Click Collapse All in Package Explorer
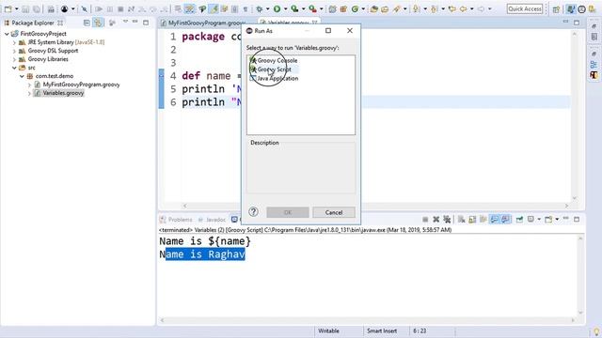The image size is (602, 338). click(x=87, y=23)
